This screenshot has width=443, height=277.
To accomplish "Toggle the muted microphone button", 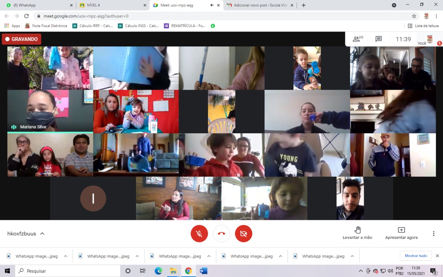I will 199,234.
